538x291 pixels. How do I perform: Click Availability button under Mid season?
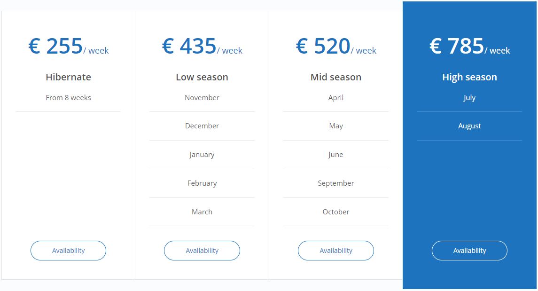tap(336, 251)
